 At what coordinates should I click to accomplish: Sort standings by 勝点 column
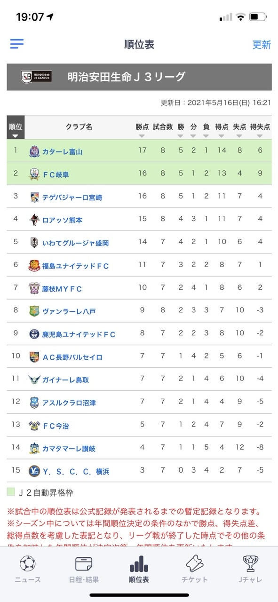click(x=142, y=130)
